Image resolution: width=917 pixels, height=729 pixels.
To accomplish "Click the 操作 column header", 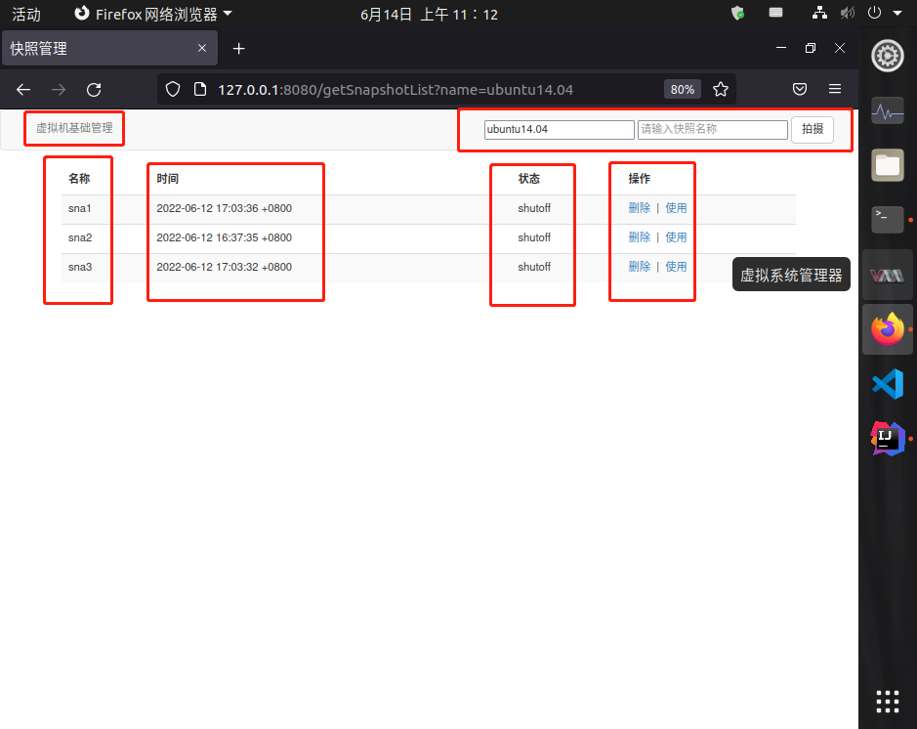I will (x=640, y=179).
